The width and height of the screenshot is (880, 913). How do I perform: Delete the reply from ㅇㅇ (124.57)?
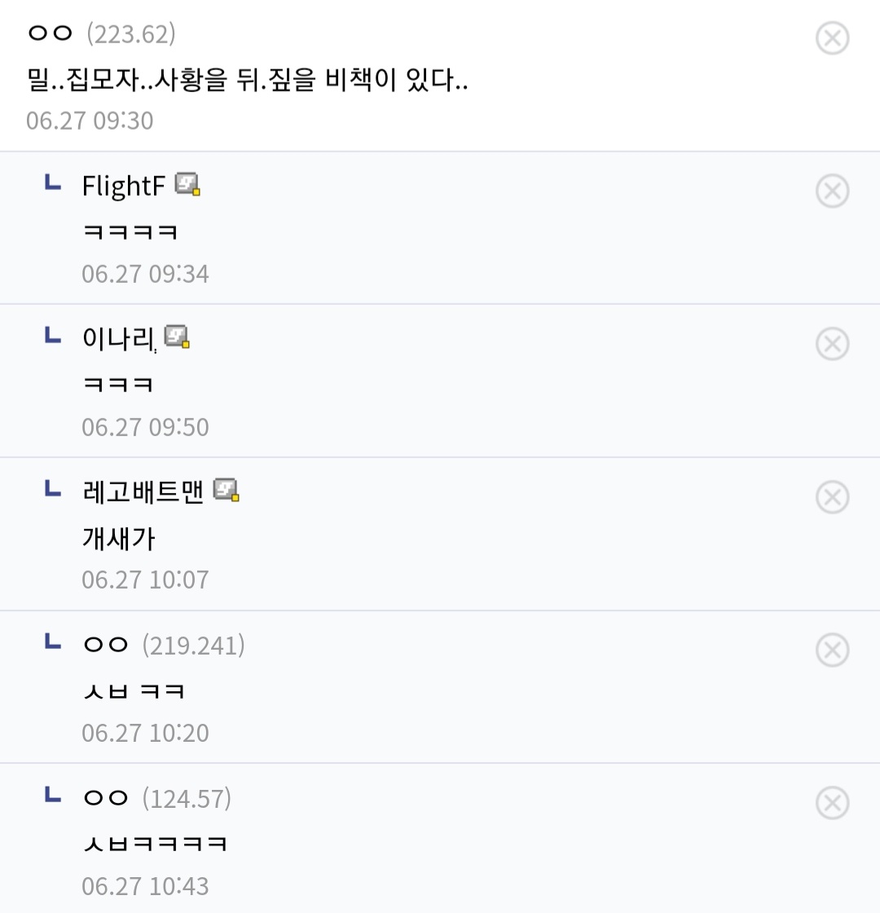click(832, 803)
